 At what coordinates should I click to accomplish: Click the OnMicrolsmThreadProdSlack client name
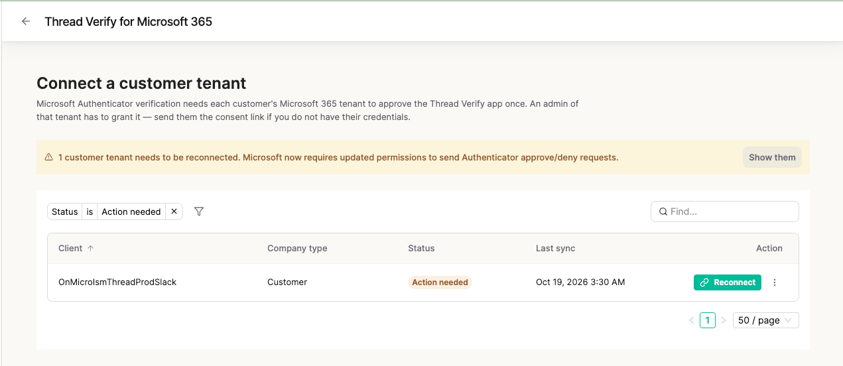point(117,282)
